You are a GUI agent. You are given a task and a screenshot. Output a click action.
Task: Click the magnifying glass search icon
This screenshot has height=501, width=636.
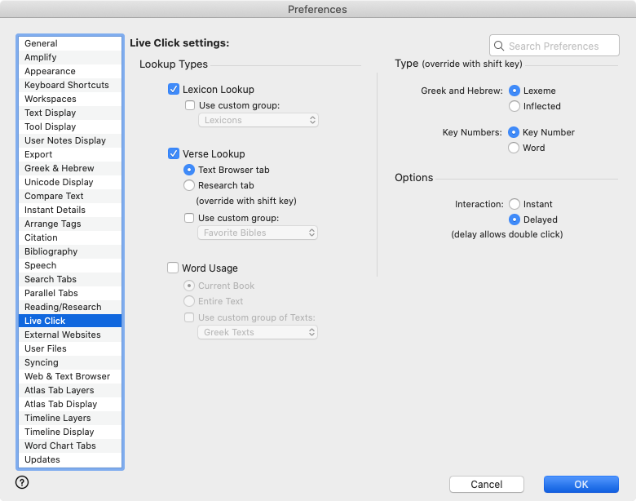pyautogui.click(x=499, y=47)
